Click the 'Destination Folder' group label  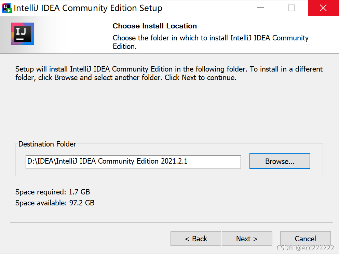pyautogui.click(x=47, y=144)
